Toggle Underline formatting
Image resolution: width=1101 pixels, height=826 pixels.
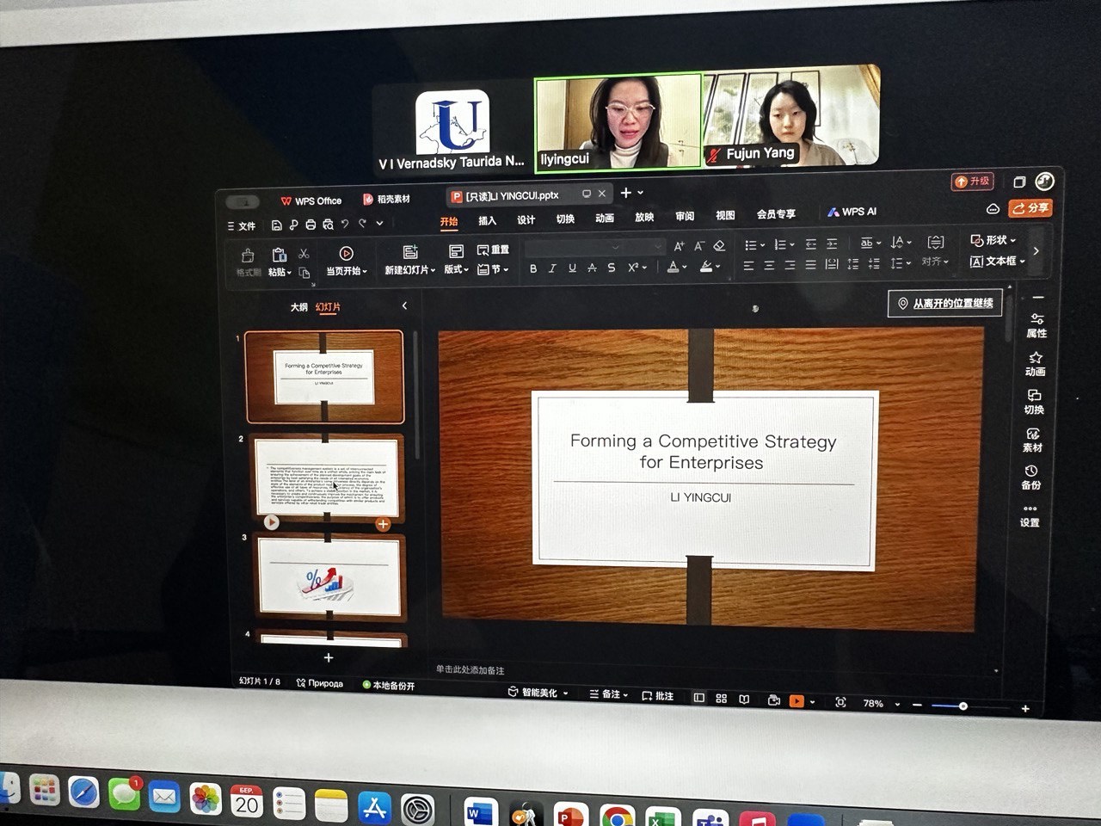572,268
